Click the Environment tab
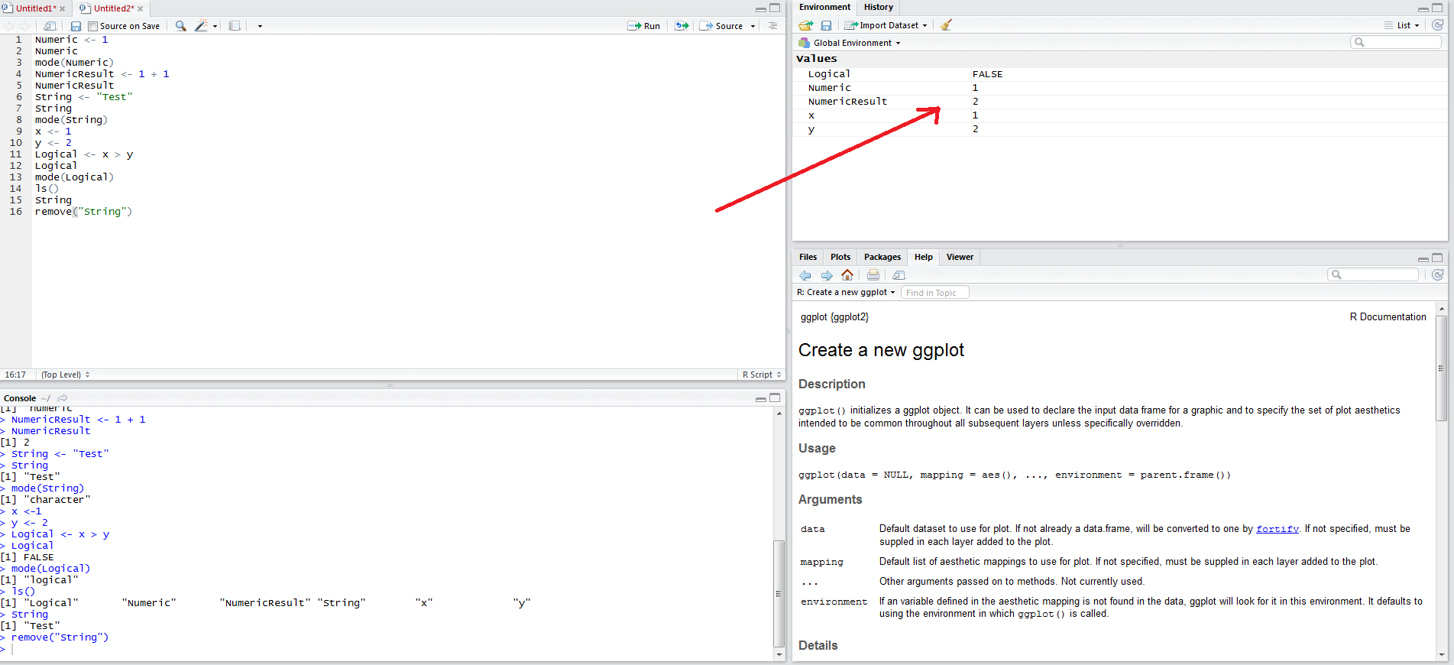Image resolution: width=1454 pixels, height=665 pixels. (824, 8)
